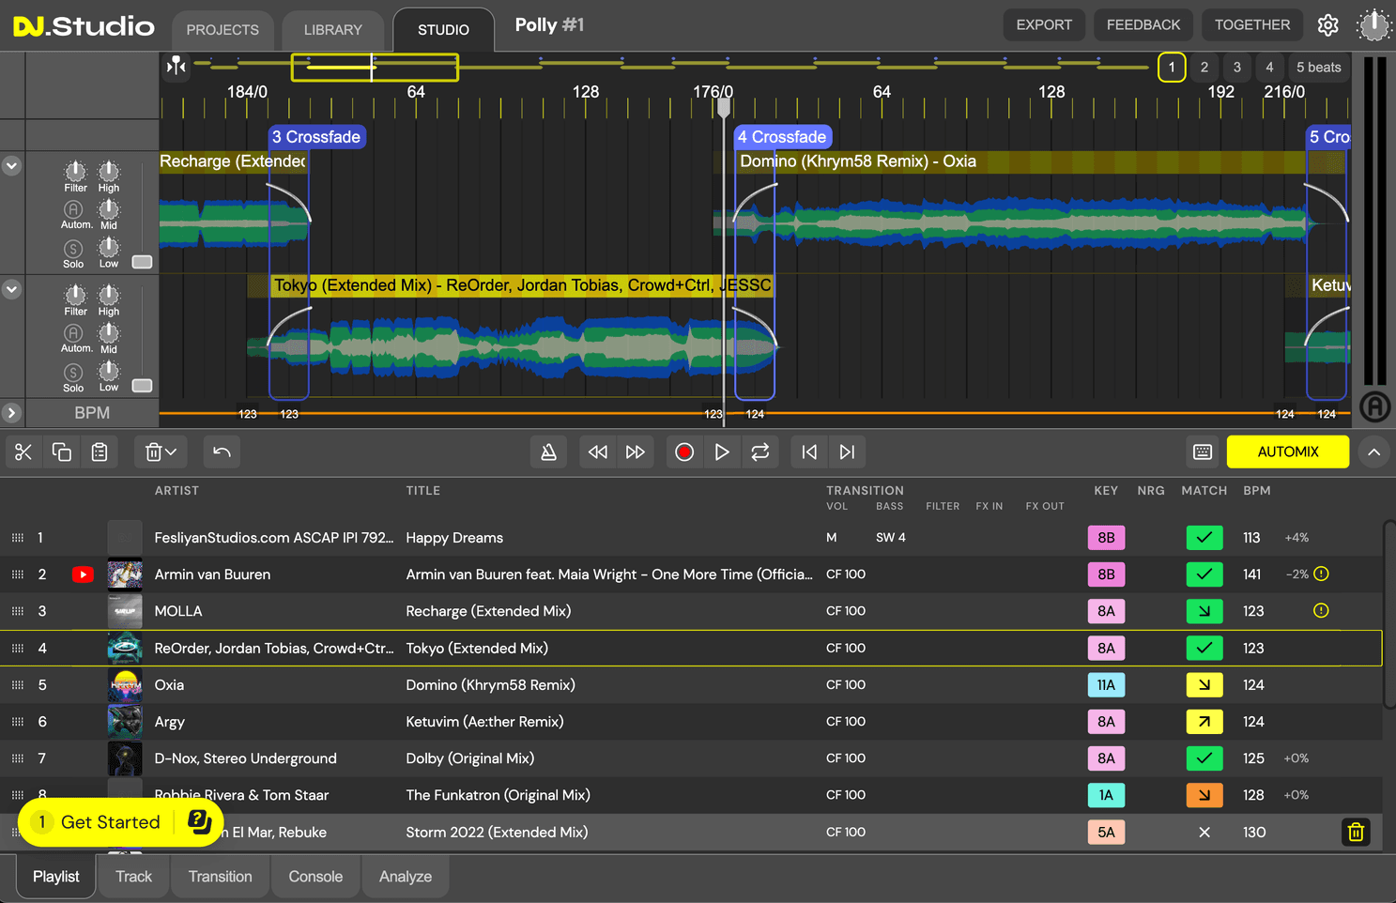Screen dimensions: 1396x903
Task: Toggle the metronome icon
Action: 548,452
